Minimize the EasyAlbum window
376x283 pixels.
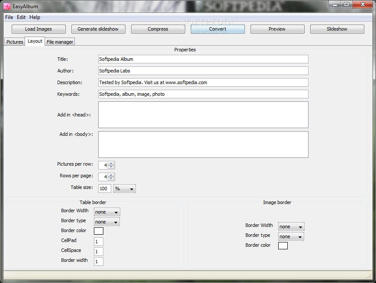pyautogui.click(x=335, y=5)
